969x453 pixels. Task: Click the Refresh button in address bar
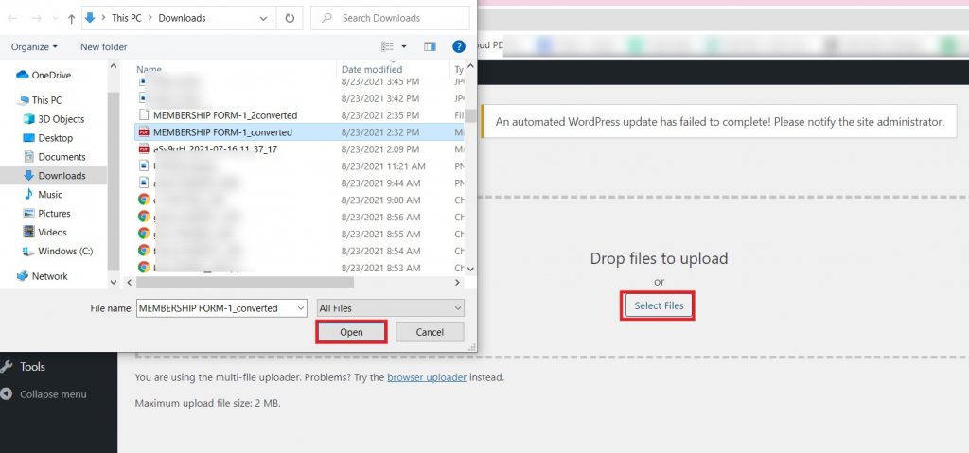[290, 19]
